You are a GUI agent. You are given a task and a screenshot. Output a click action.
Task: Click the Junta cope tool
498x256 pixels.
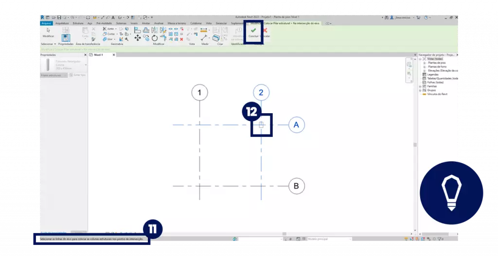point(109,29)
